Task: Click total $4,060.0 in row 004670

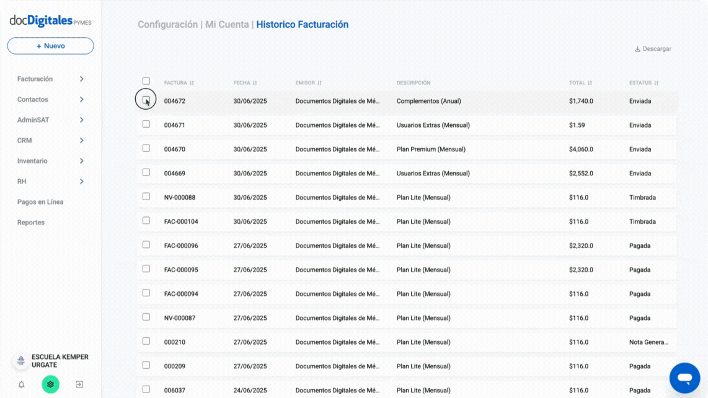Action: (581, 149)
